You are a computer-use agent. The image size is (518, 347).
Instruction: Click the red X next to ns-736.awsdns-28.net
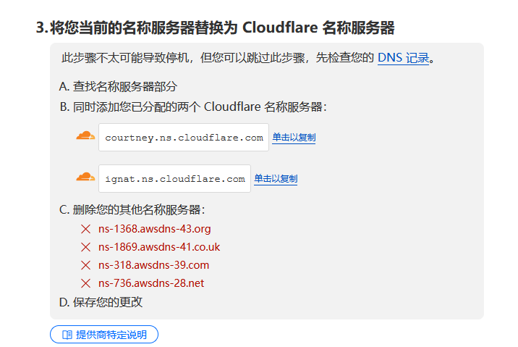click(x=85, y=283)
